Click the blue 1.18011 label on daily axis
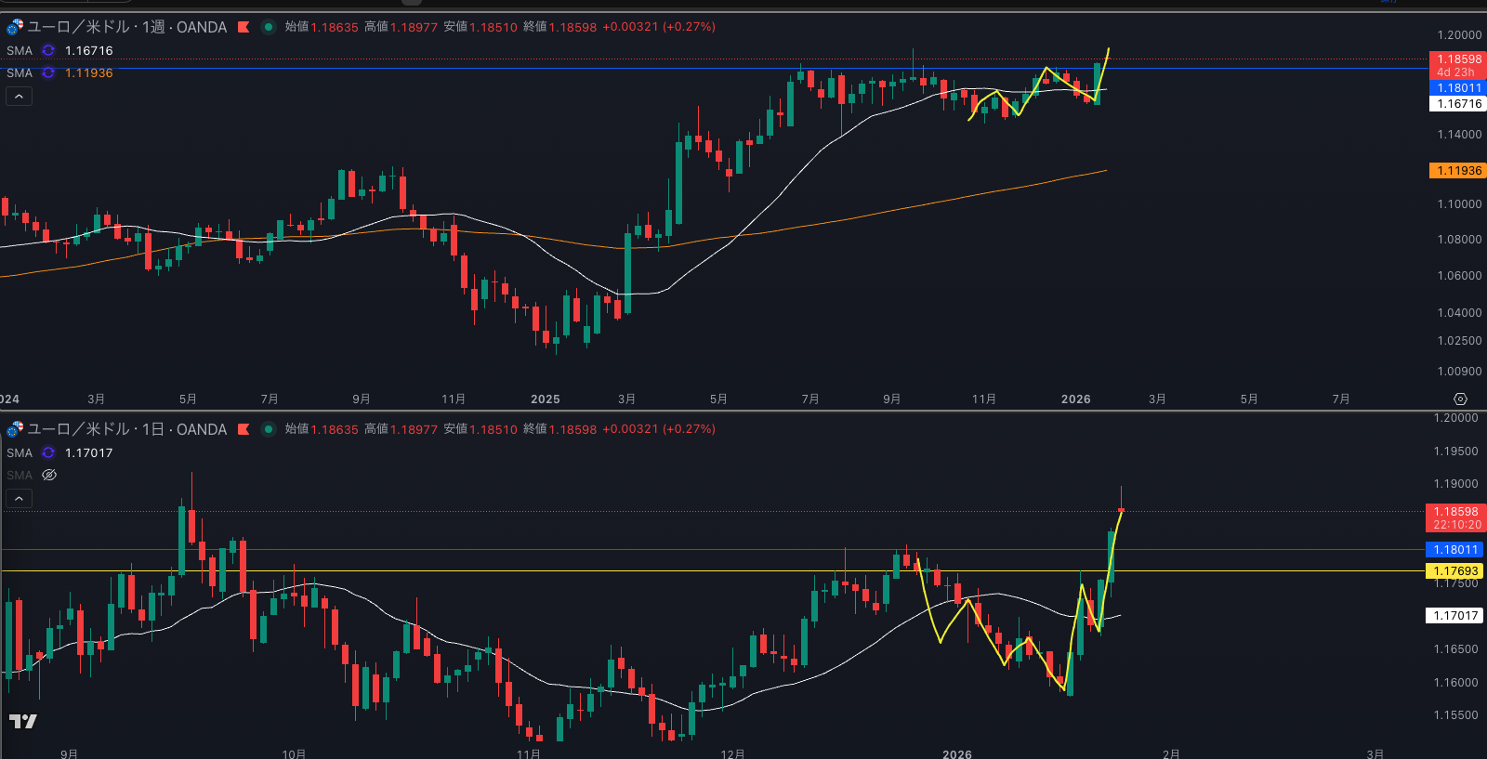 click(x=1455, y=550)
